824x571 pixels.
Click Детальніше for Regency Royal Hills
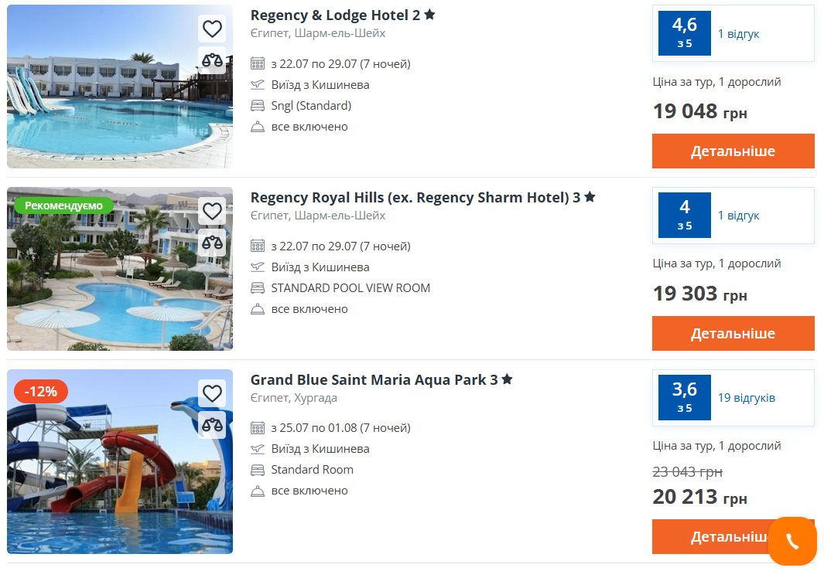(733, 333)
